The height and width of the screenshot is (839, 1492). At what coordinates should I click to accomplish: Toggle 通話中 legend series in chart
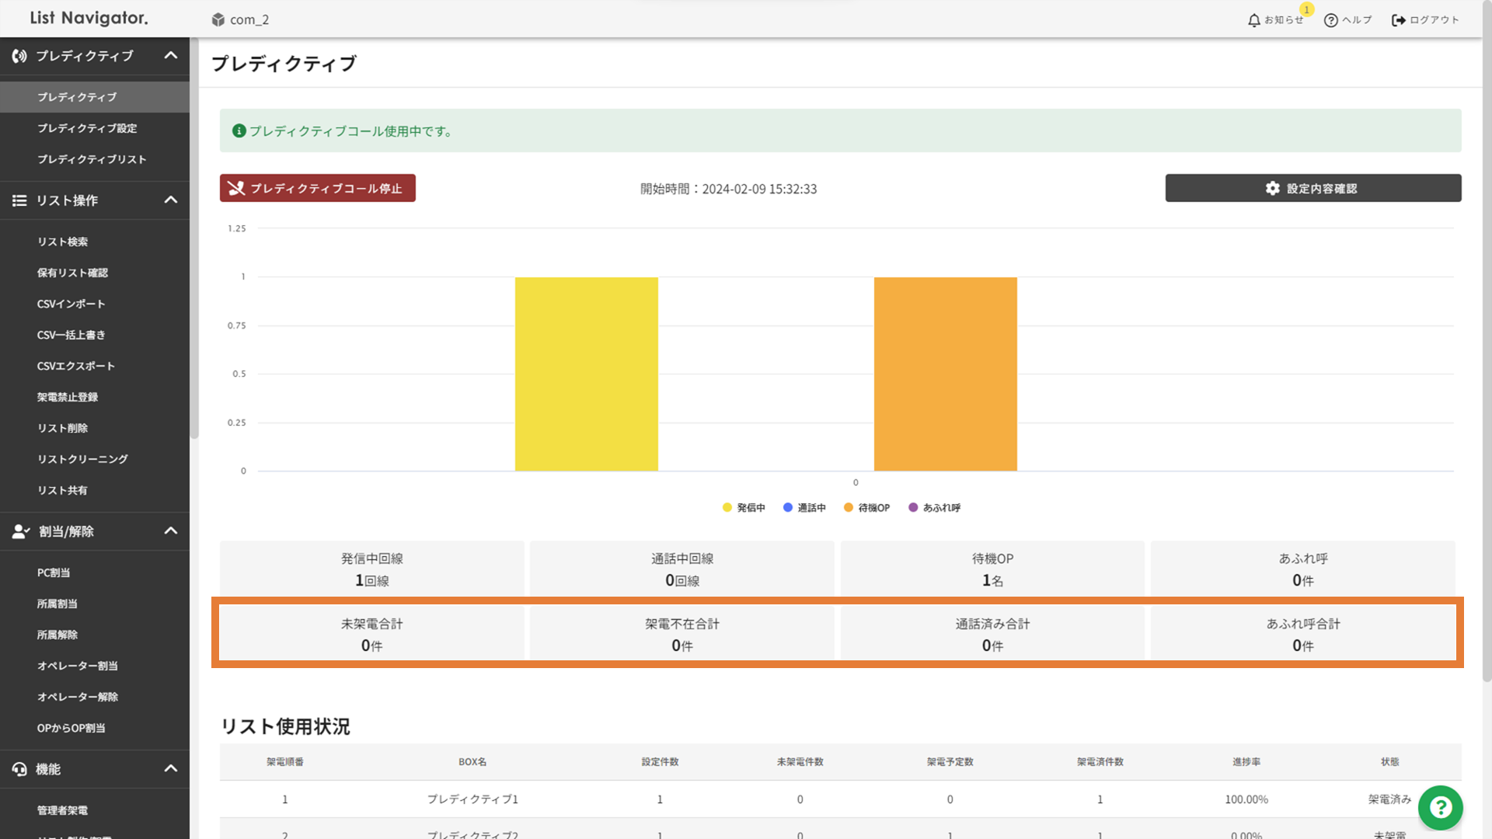tap(804, 507)
